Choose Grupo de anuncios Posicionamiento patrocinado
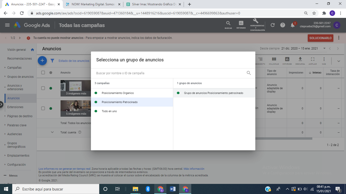This screenshot has width=346, height=194. tap(214, 93)
